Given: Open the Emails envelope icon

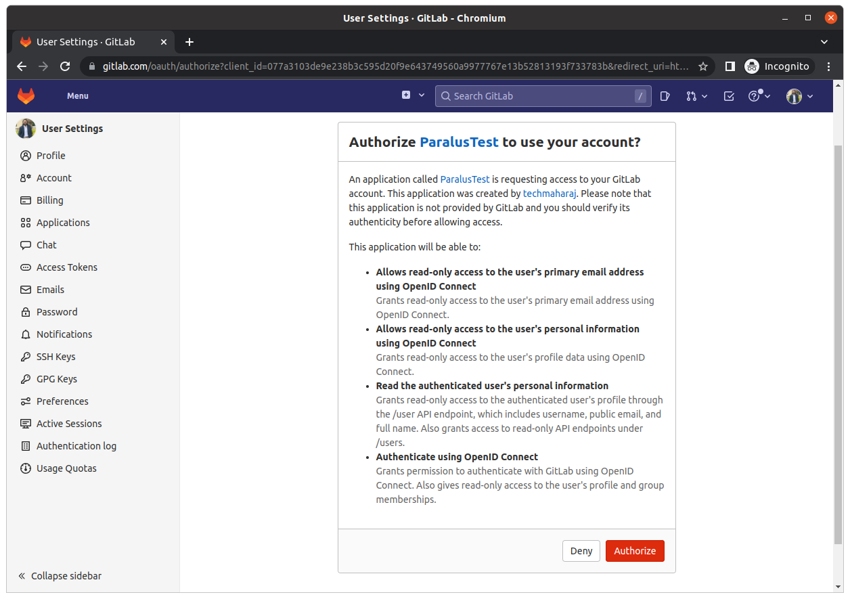Looking at the screenshot, I should click(x=26, y=290).
